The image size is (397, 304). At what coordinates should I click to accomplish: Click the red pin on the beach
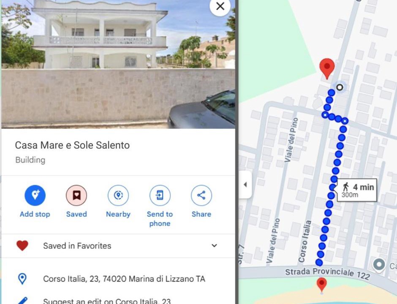pos(321,285)
